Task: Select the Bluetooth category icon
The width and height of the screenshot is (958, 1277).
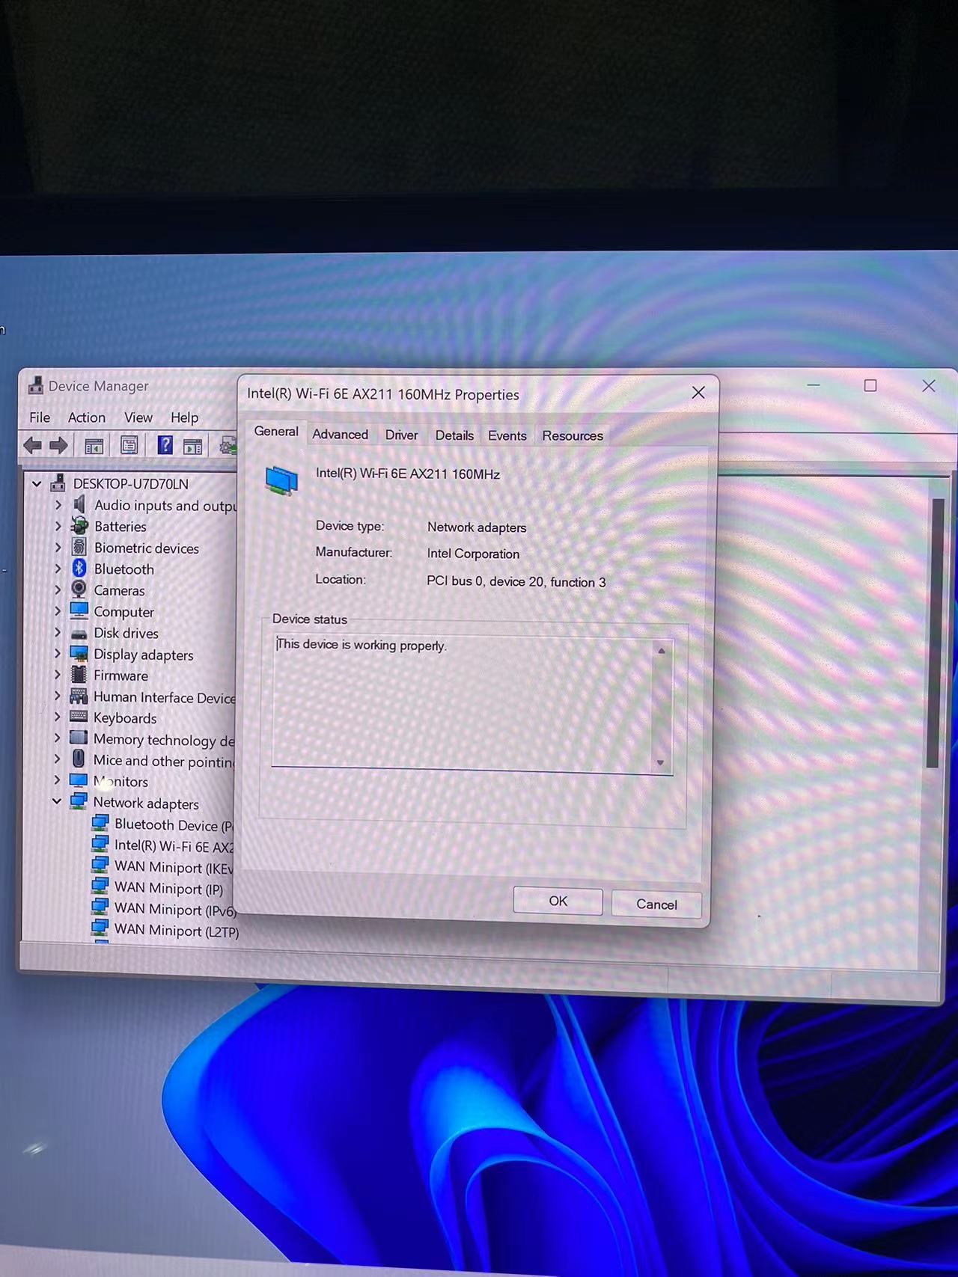Action: pos(79,568)
